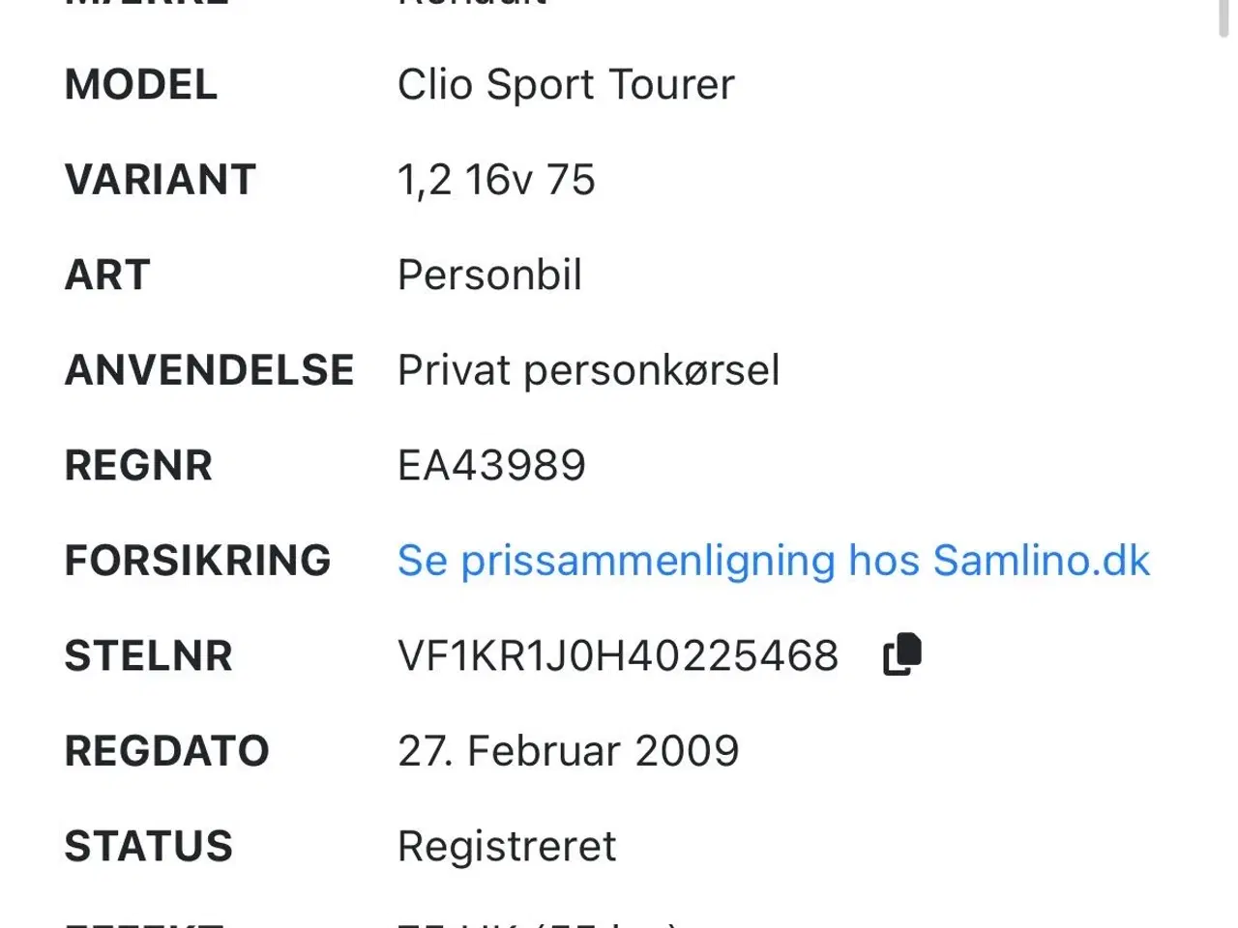The height and width of the screenshot is (928, 1238).
Task: Click the value Clio Sport Tourer
Action: click(567, 84)
